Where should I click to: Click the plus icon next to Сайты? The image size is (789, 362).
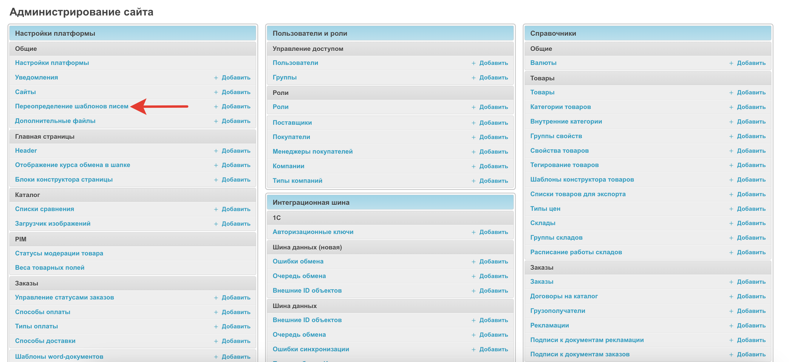(x=216, y=92)
